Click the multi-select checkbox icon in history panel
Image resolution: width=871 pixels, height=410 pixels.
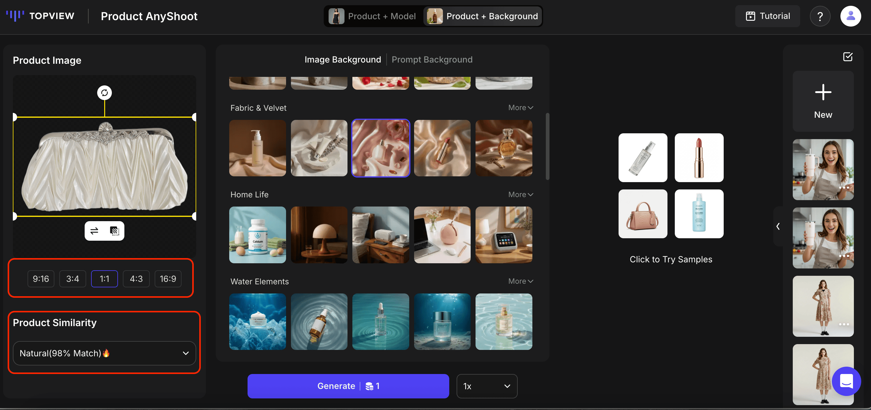click(847, 57)
